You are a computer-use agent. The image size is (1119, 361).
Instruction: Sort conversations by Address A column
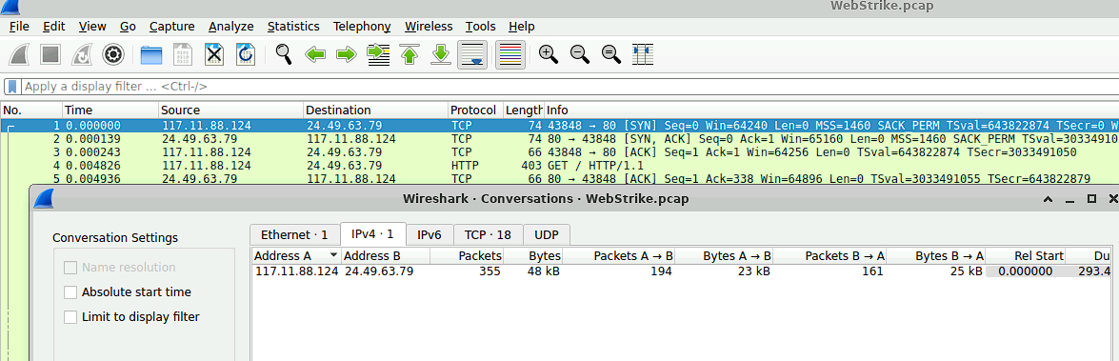(x=296, y=255)
